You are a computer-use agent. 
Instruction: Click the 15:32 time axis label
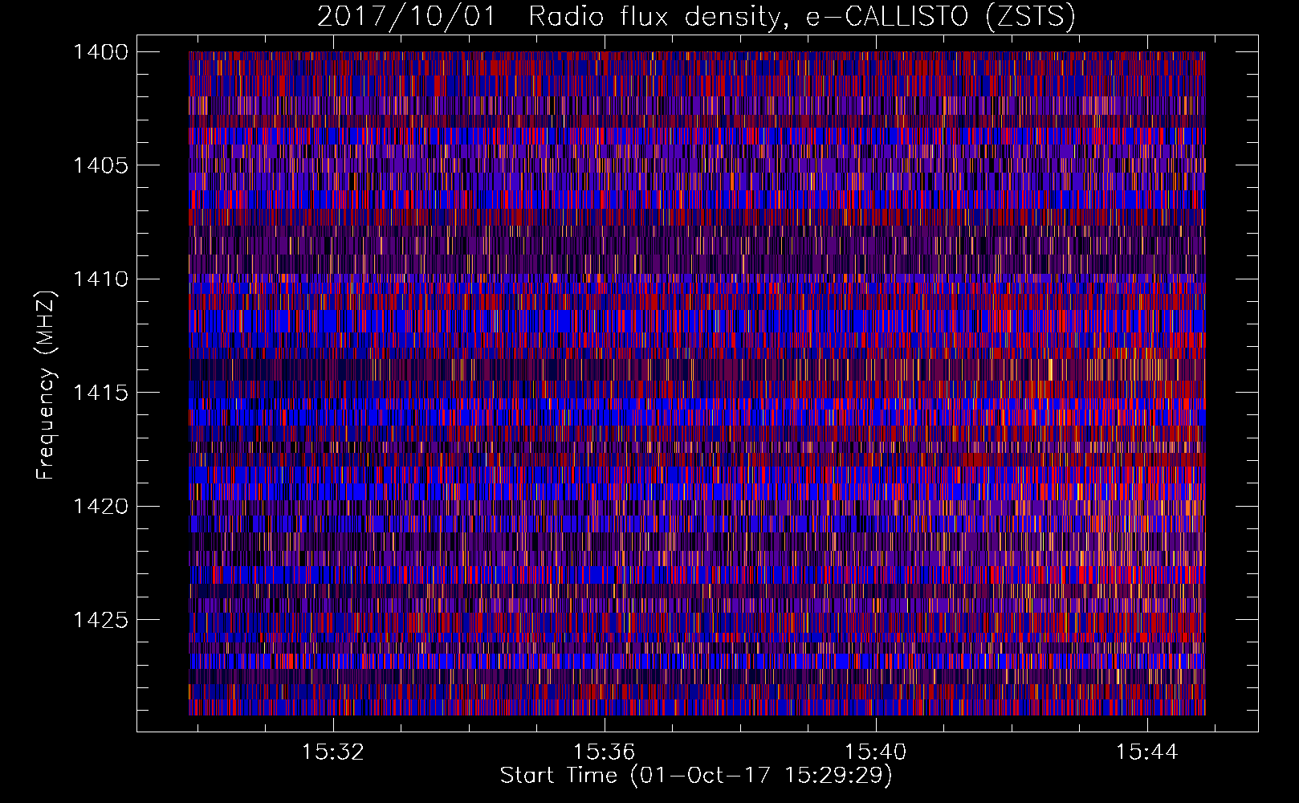tap(332, 752)
